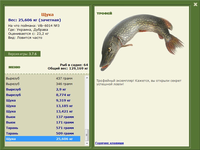The height and width of the screenshot is (150, 200).
Task: Click the scroll down arrow of the fish list
Action: click(87, 144)
